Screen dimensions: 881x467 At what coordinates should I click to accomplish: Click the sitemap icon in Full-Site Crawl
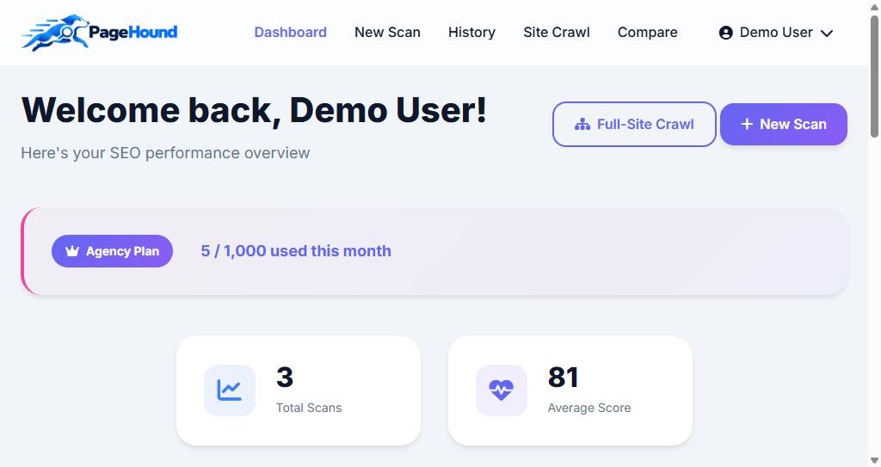click(x=582, y=124)
